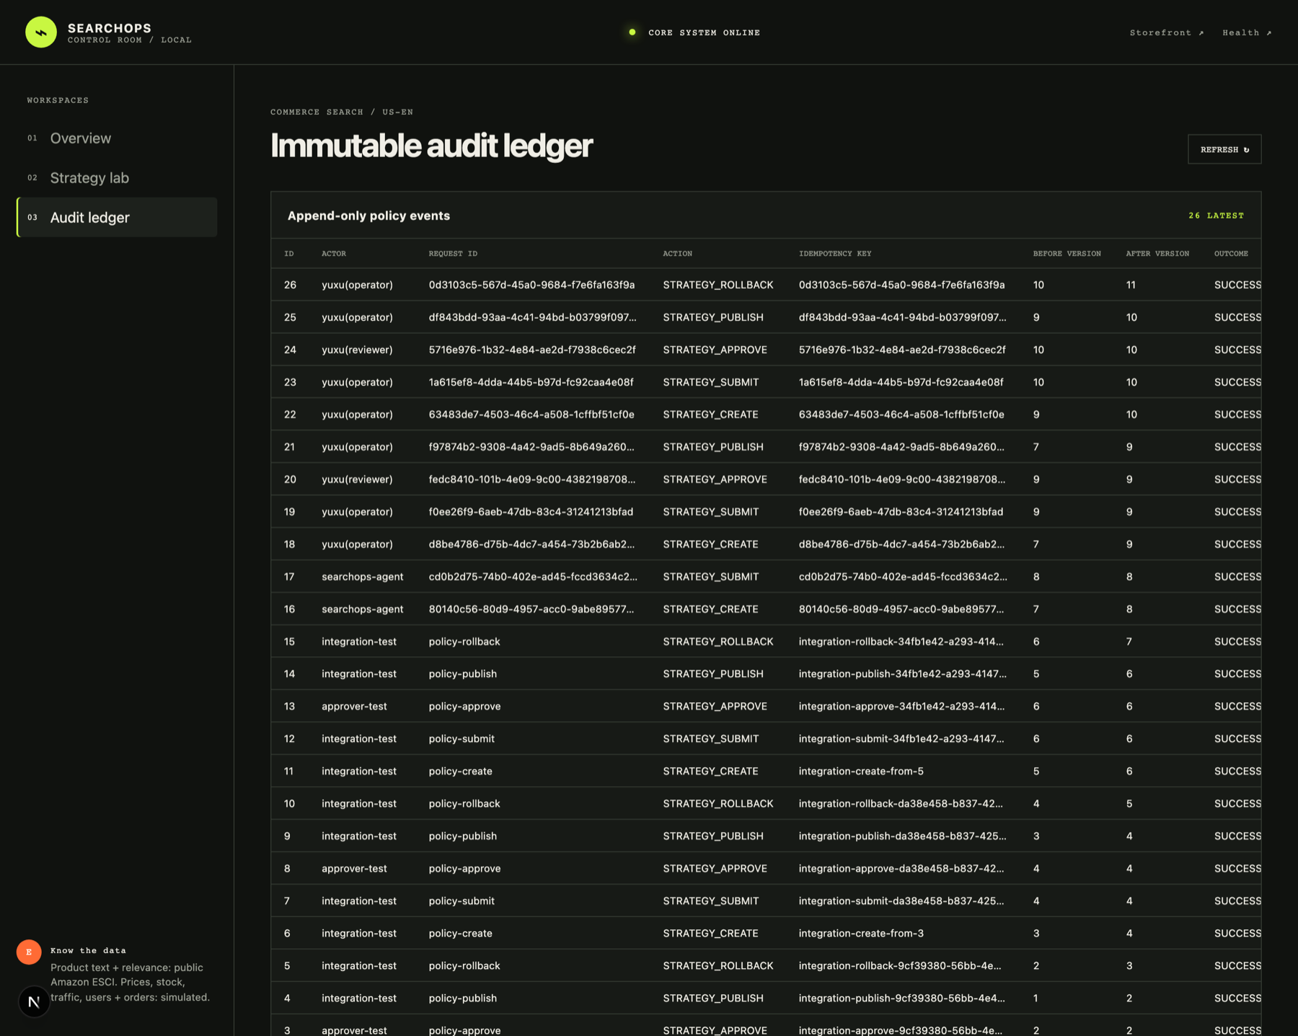Click the SUCCESS outcome in row 26
The image size is (1298, 1036).
[1237, 285]
